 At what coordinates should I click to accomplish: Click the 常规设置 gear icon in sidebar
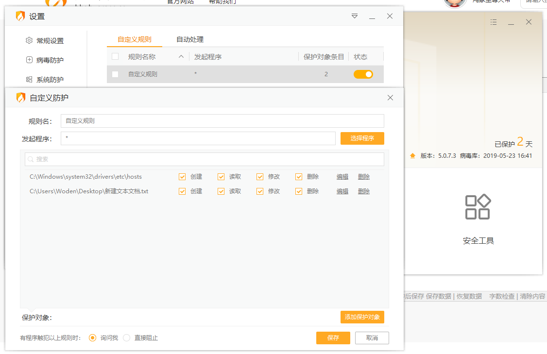click(x=29, y=41)
